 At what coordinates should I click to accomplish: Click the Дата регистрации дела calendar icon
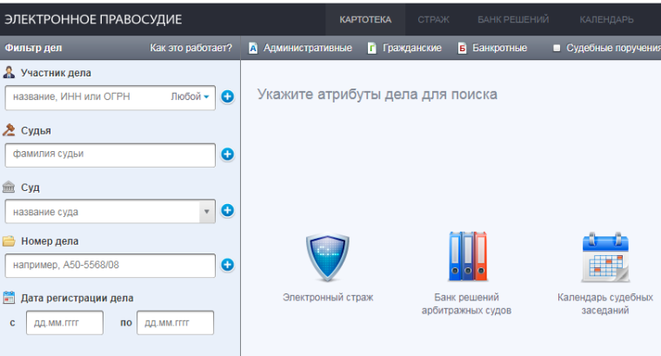tap(10, 298)
